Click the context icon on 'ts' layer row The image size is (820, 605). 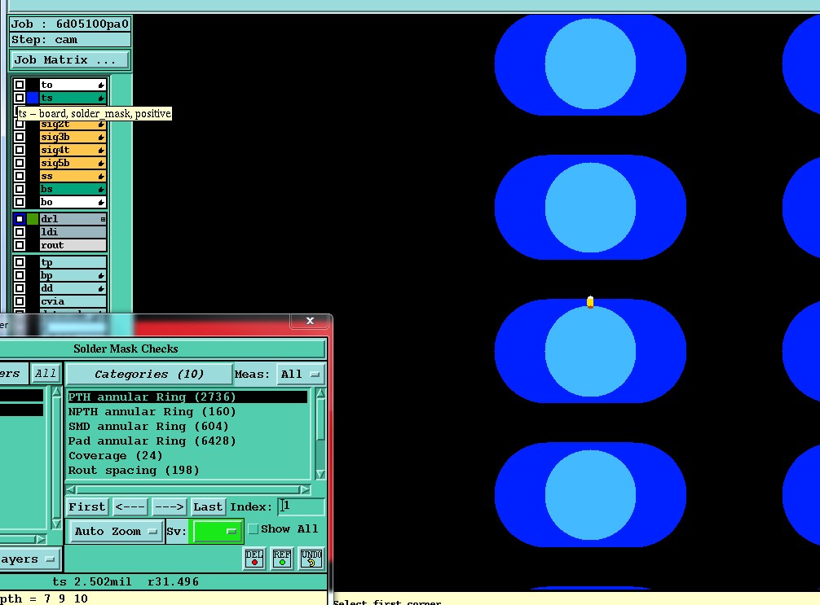pyautogui.click(x=101, y=98)
